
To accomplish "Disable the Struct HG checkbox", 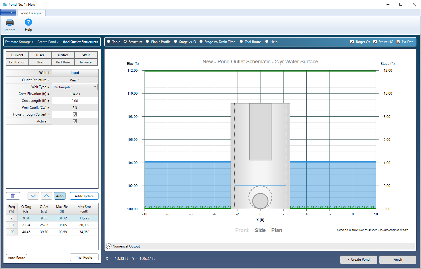I will (375, 42).
